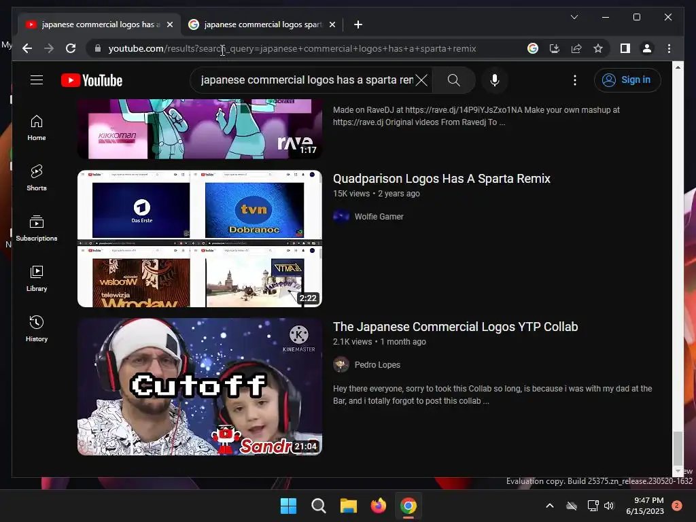Click '15K views • 2 years ago' text
The height and width of the screenshot is (522, 696).
coord(377,194)
